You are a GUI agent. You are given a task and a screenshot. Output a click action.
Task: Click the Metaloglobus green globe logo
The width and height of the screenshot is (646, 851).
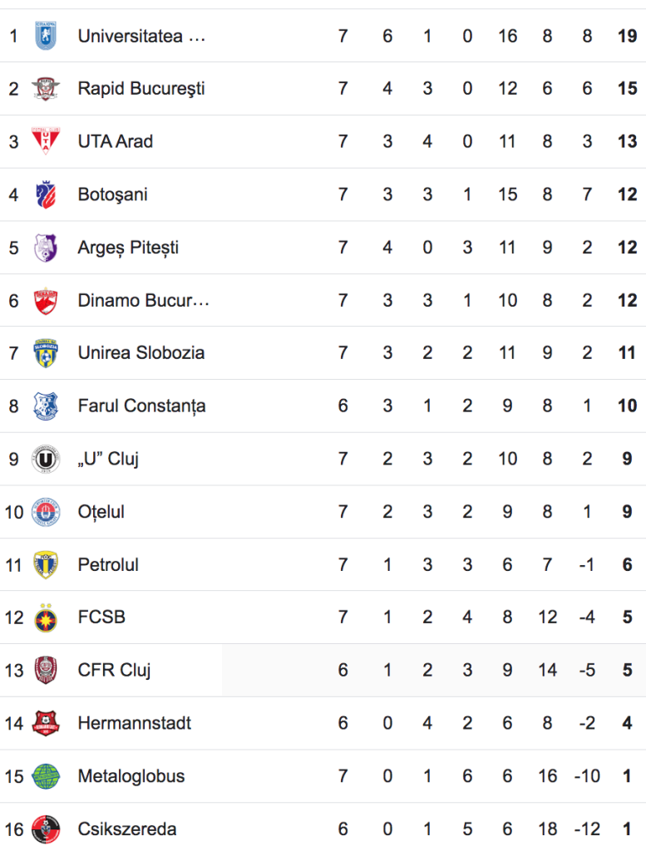46,777
